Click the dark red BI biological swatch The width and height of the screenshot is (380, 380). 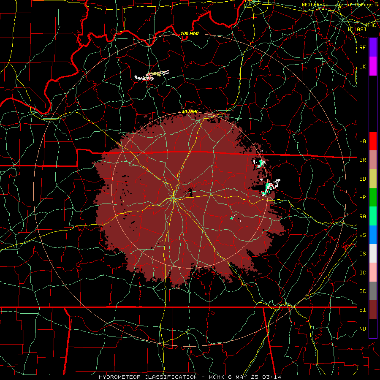(x=373, y=310)
